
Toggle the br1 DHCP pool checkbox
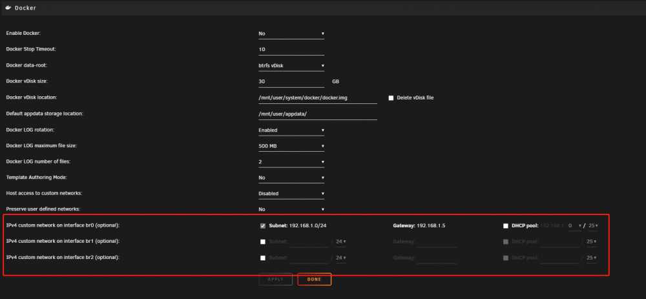pos(506,242)
